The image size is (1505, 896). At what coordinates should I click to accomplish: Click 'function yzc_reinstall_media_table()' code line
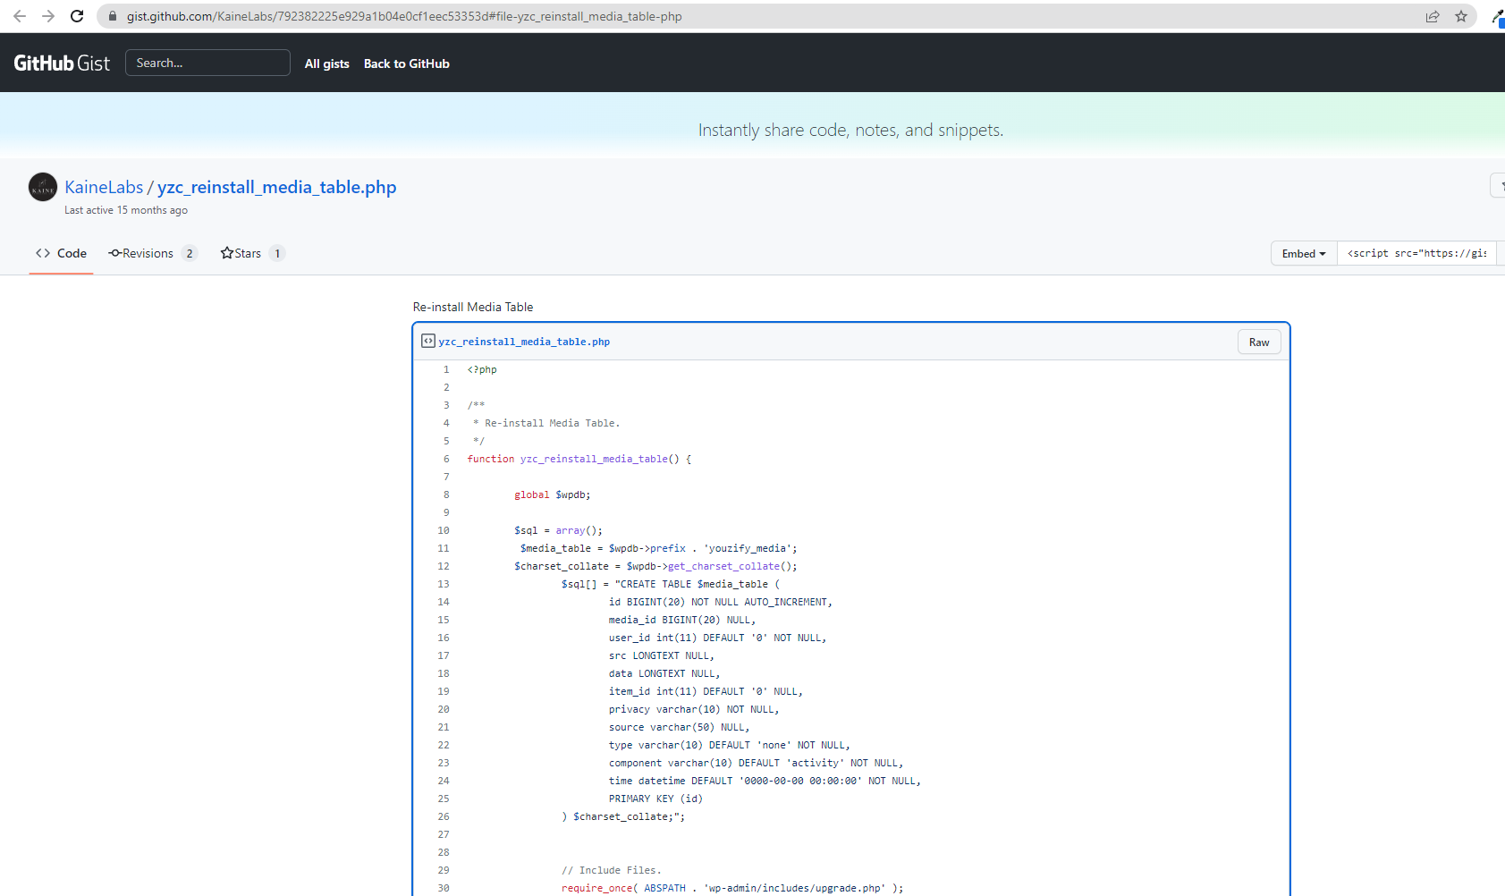[x=579, y=459]
